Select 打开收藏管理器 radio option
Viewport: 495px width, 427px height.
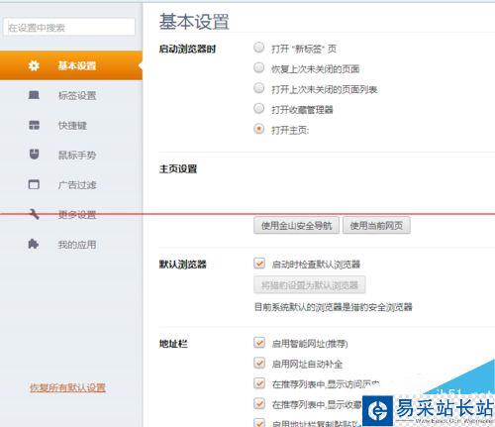tap(259, 108)
